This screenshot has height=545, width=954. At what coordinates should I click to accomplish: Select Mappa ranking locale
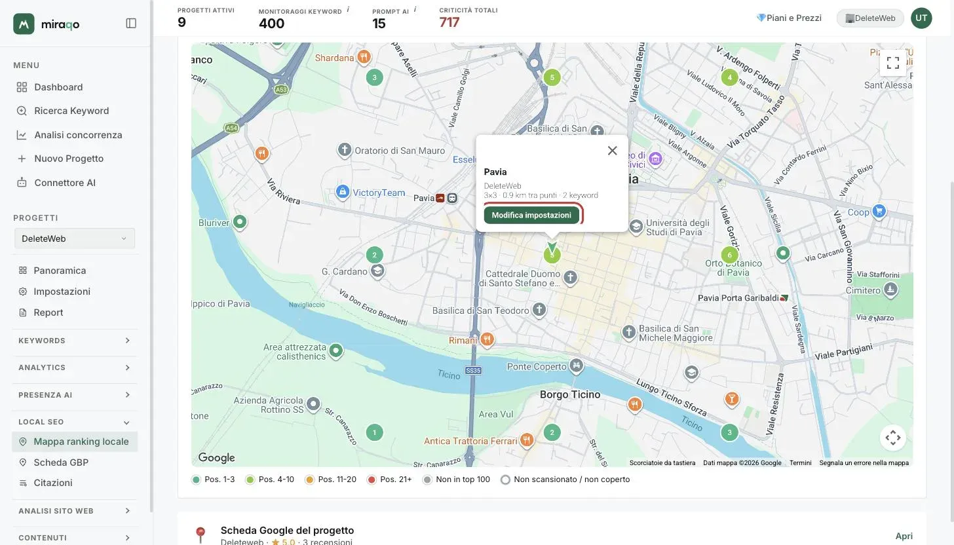click(x=75, y=442)
